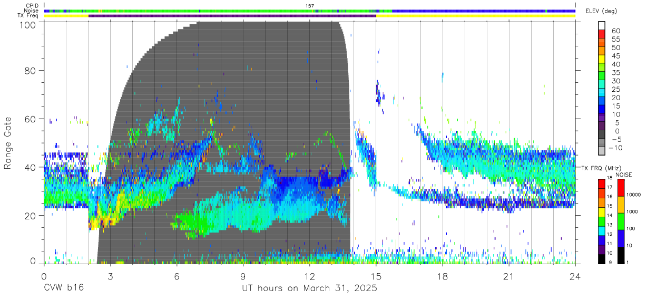Click the ELEV (deg) legend title
The width and height of the screenshot is (647, 299).
click(x=600, y=11)
